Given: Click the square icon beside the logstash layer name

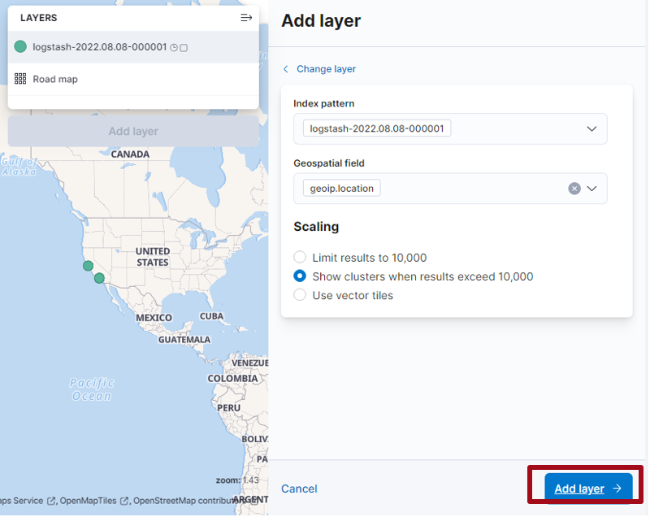Looking at the screenshot, I should click(184, 48).
